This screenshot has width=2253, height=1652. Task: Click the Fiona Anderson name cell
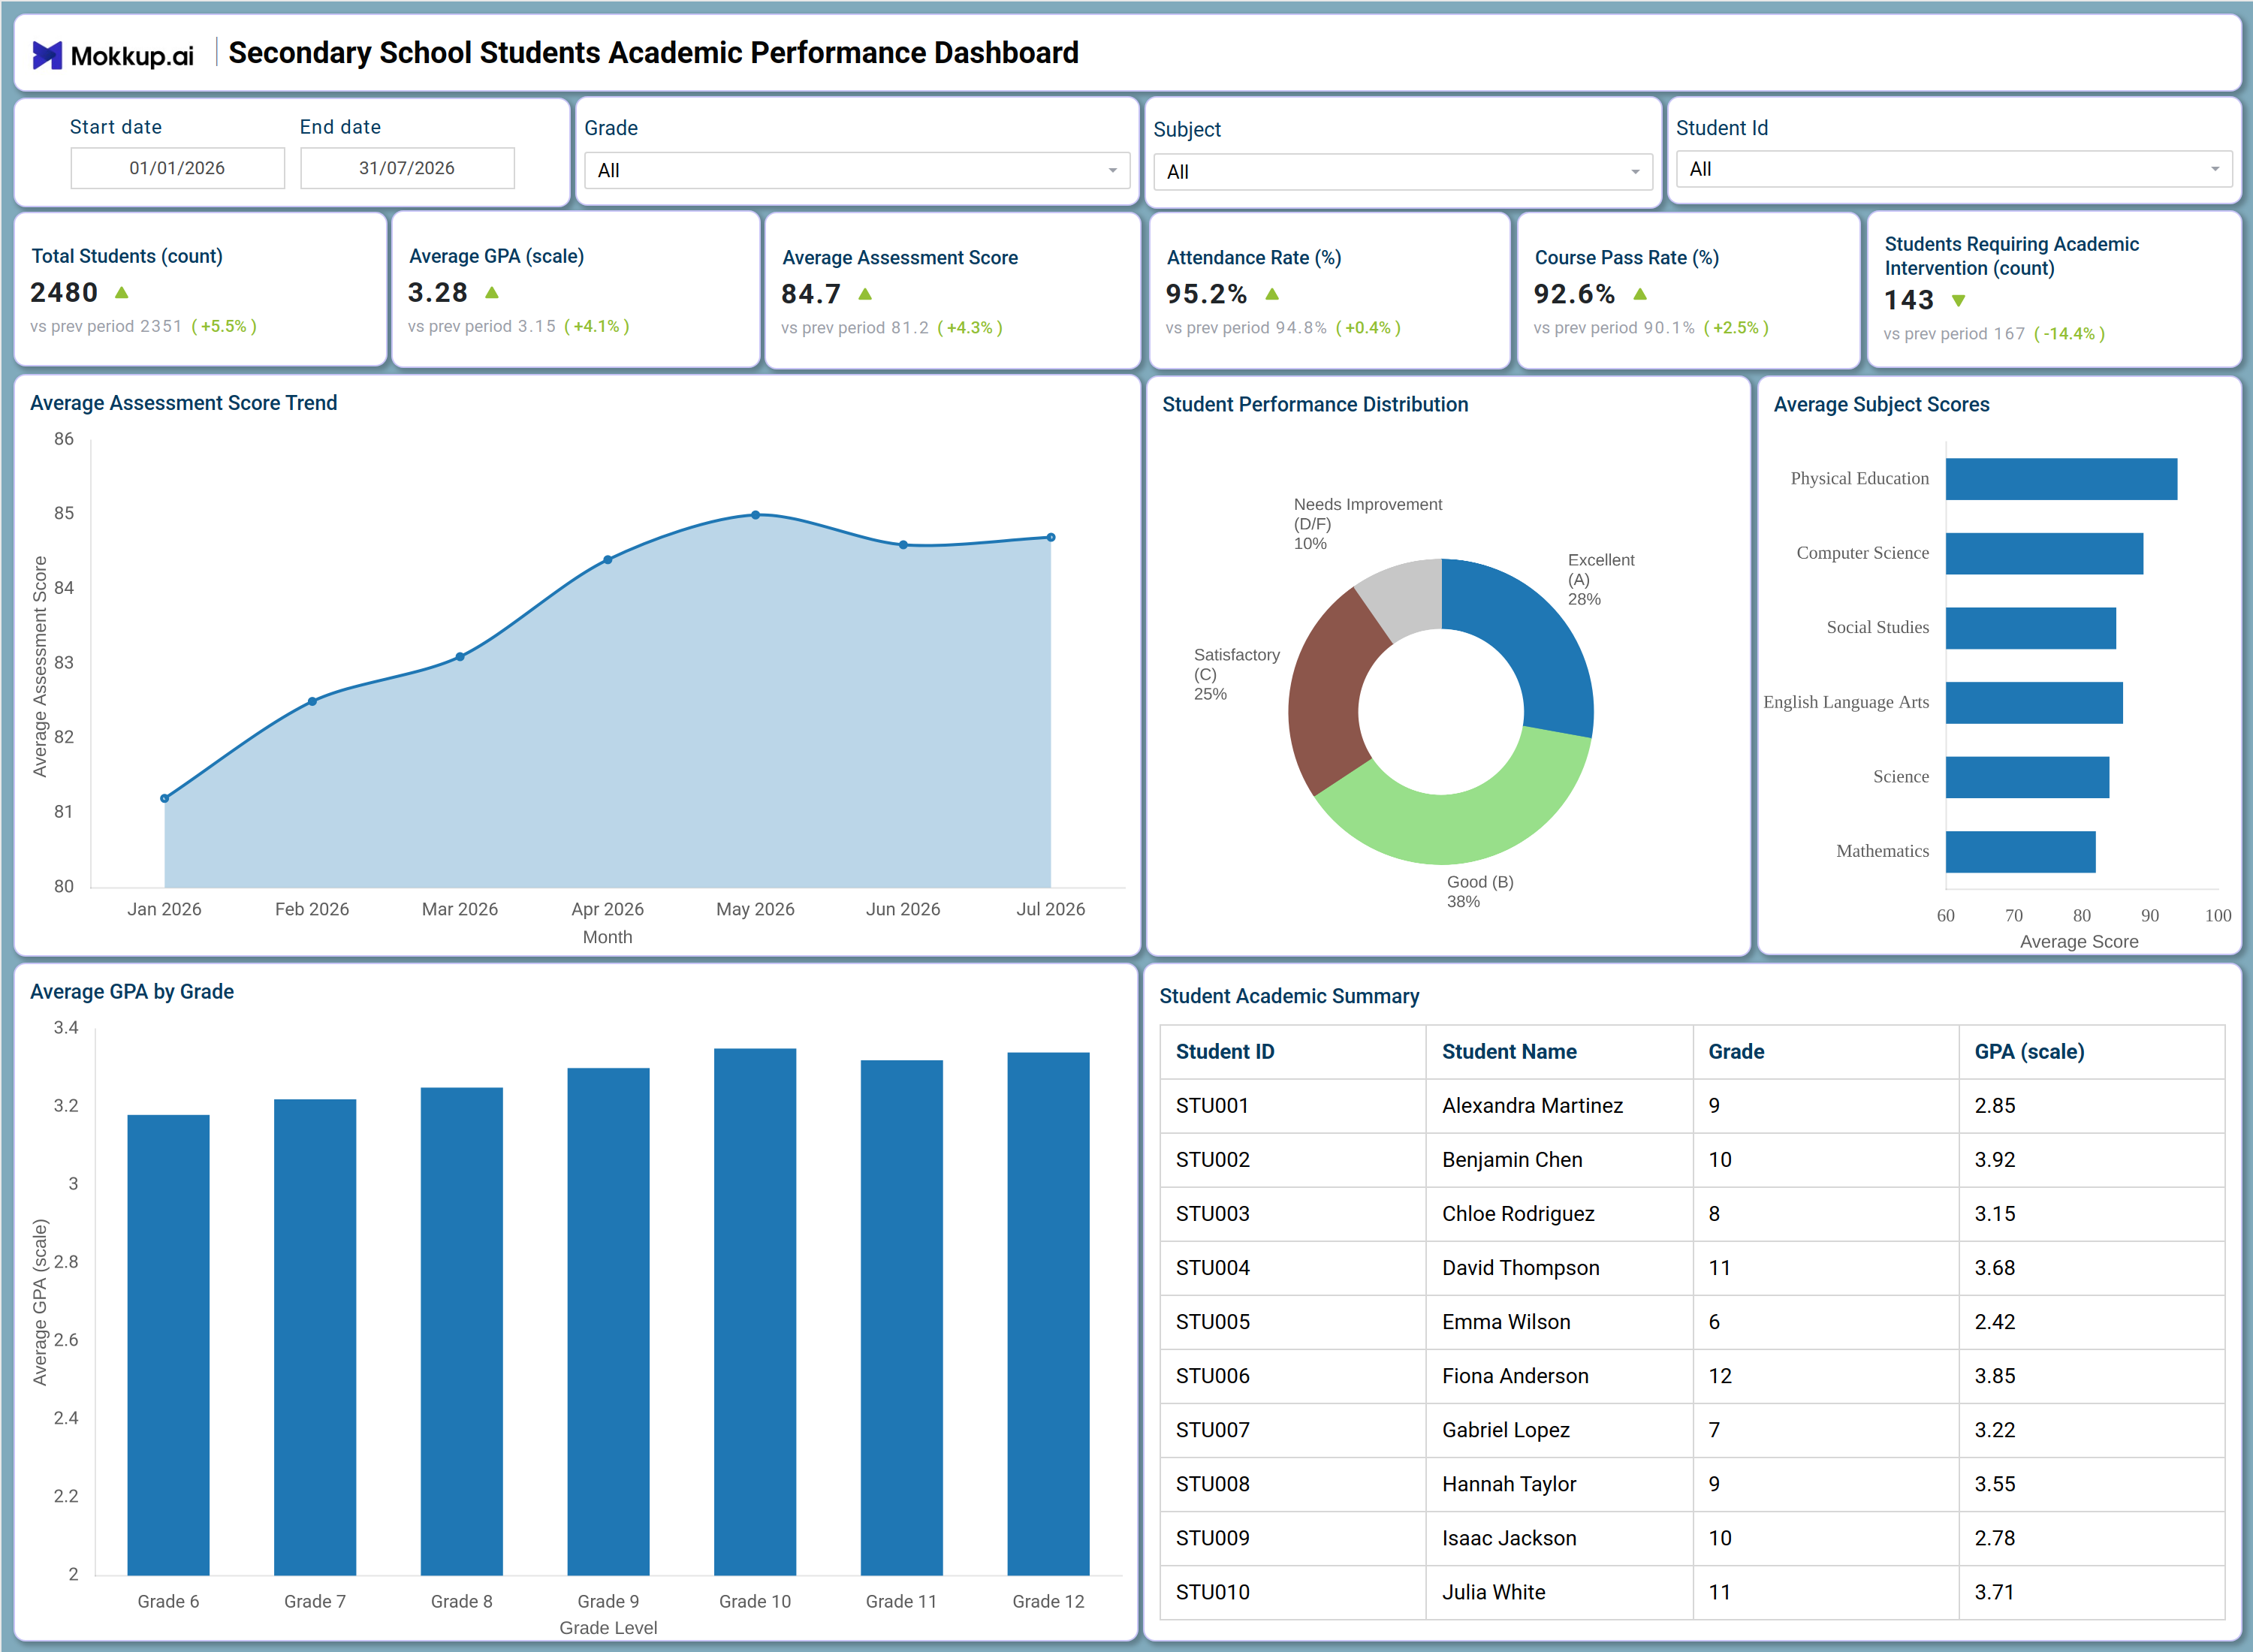pos(1559,1376)
